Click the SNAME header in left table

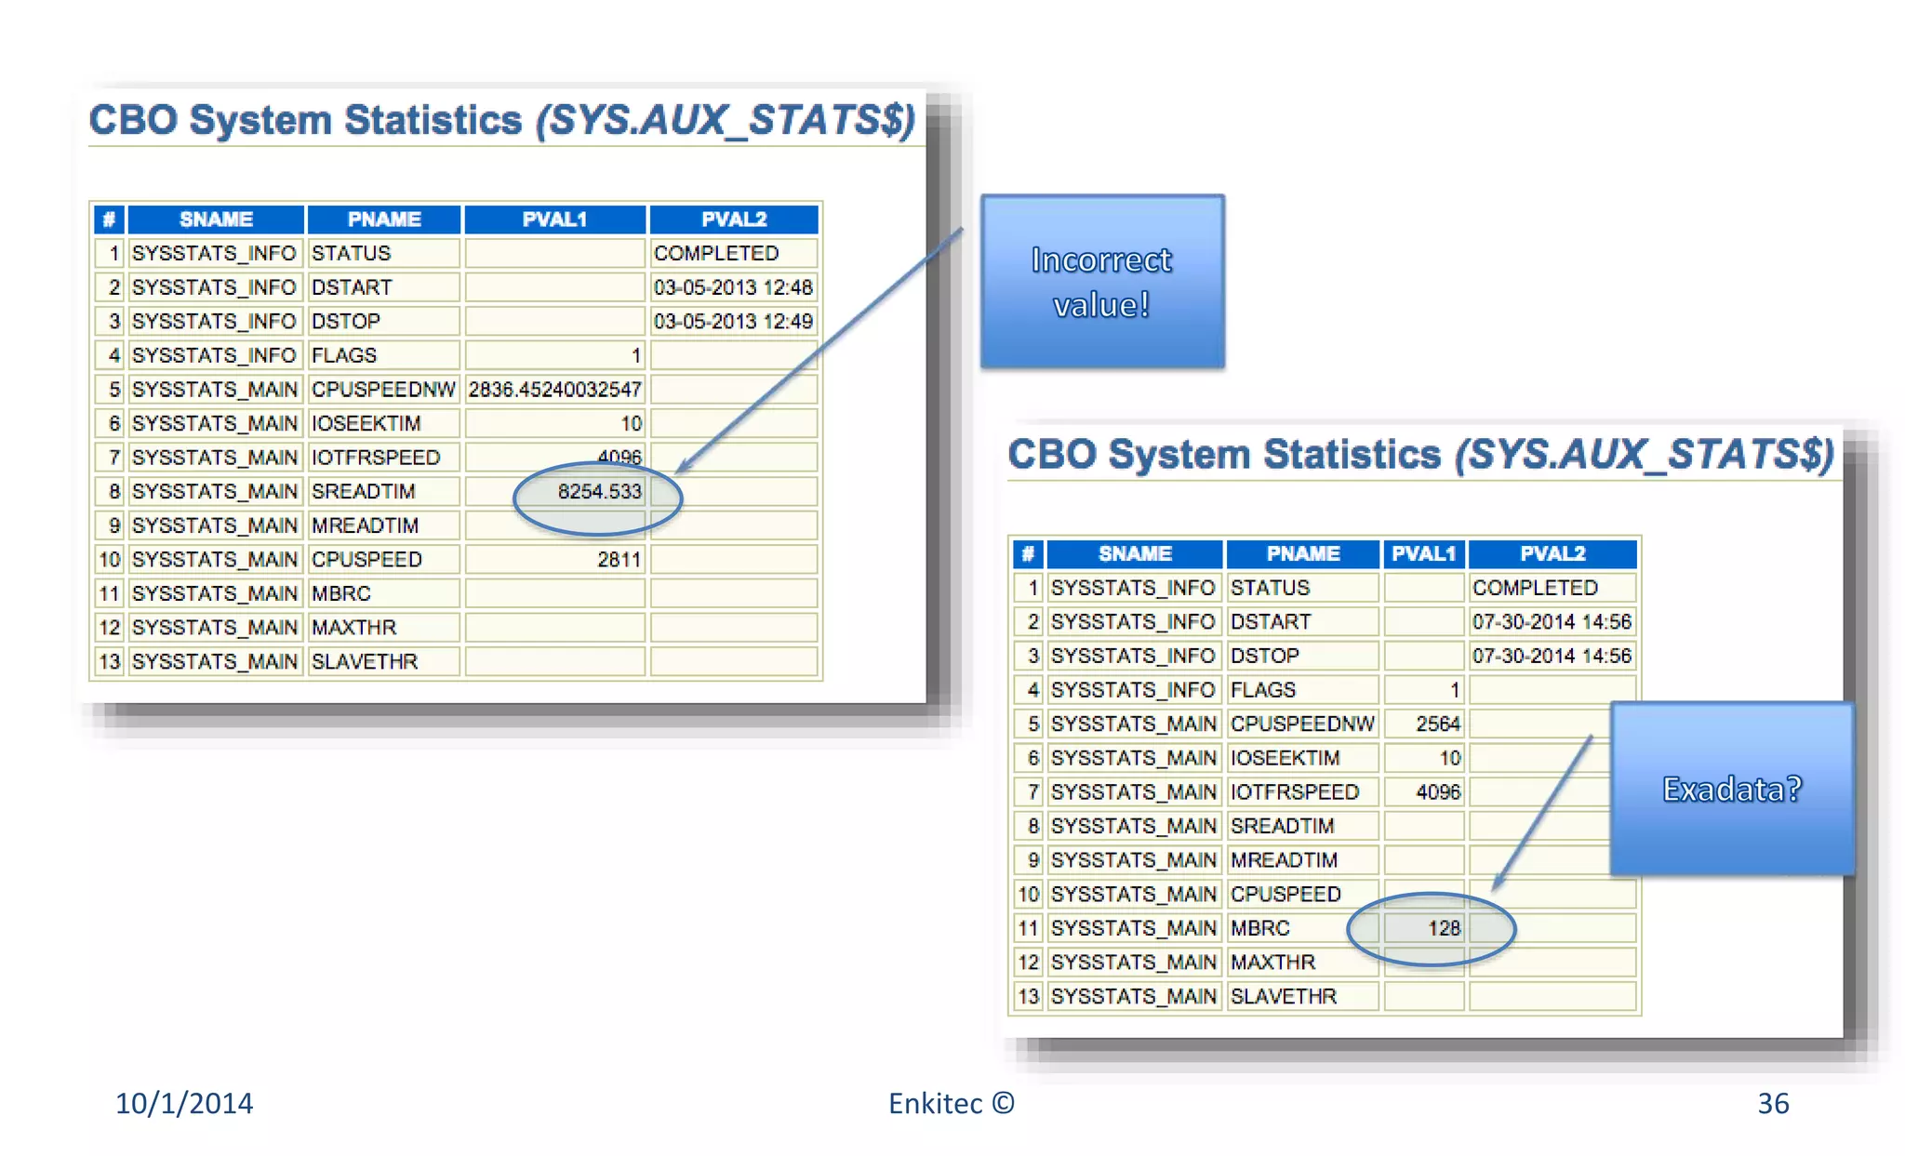click(216, 219)
